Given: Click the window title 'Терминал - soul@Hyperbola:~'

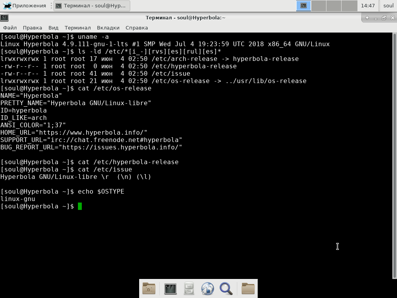Looking at the screenshot, I should [x=185, y=18].
